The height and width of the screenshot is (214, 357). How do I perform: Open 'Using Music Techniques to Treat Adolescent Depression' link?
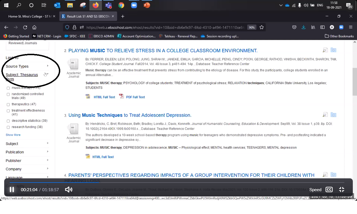pyautogui.click(x=130, y=115)
